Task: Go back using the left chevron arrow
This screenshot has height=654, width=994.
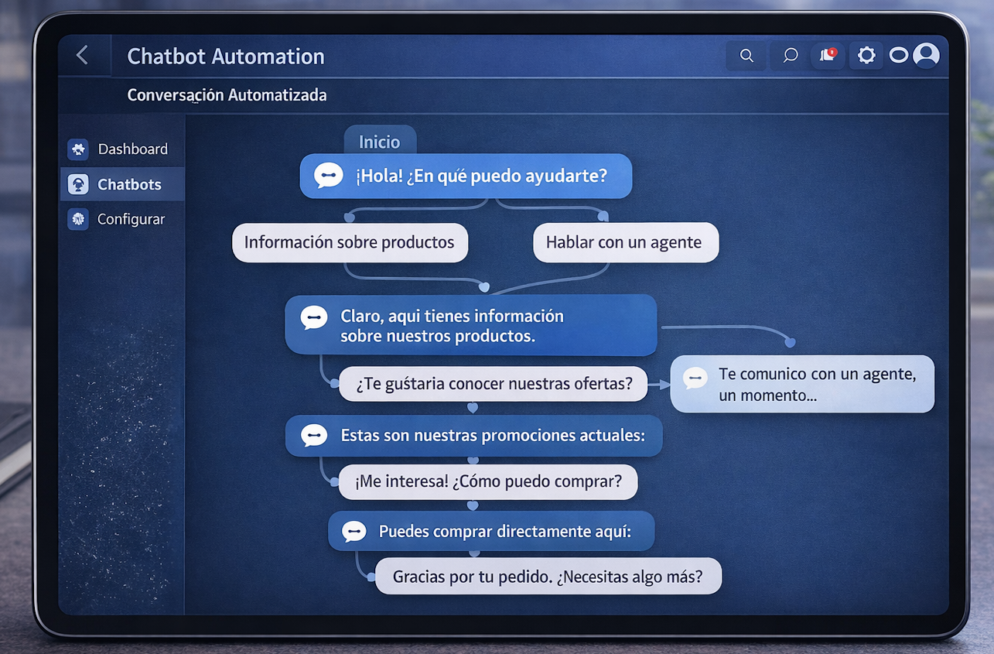Action: [83, 55]
